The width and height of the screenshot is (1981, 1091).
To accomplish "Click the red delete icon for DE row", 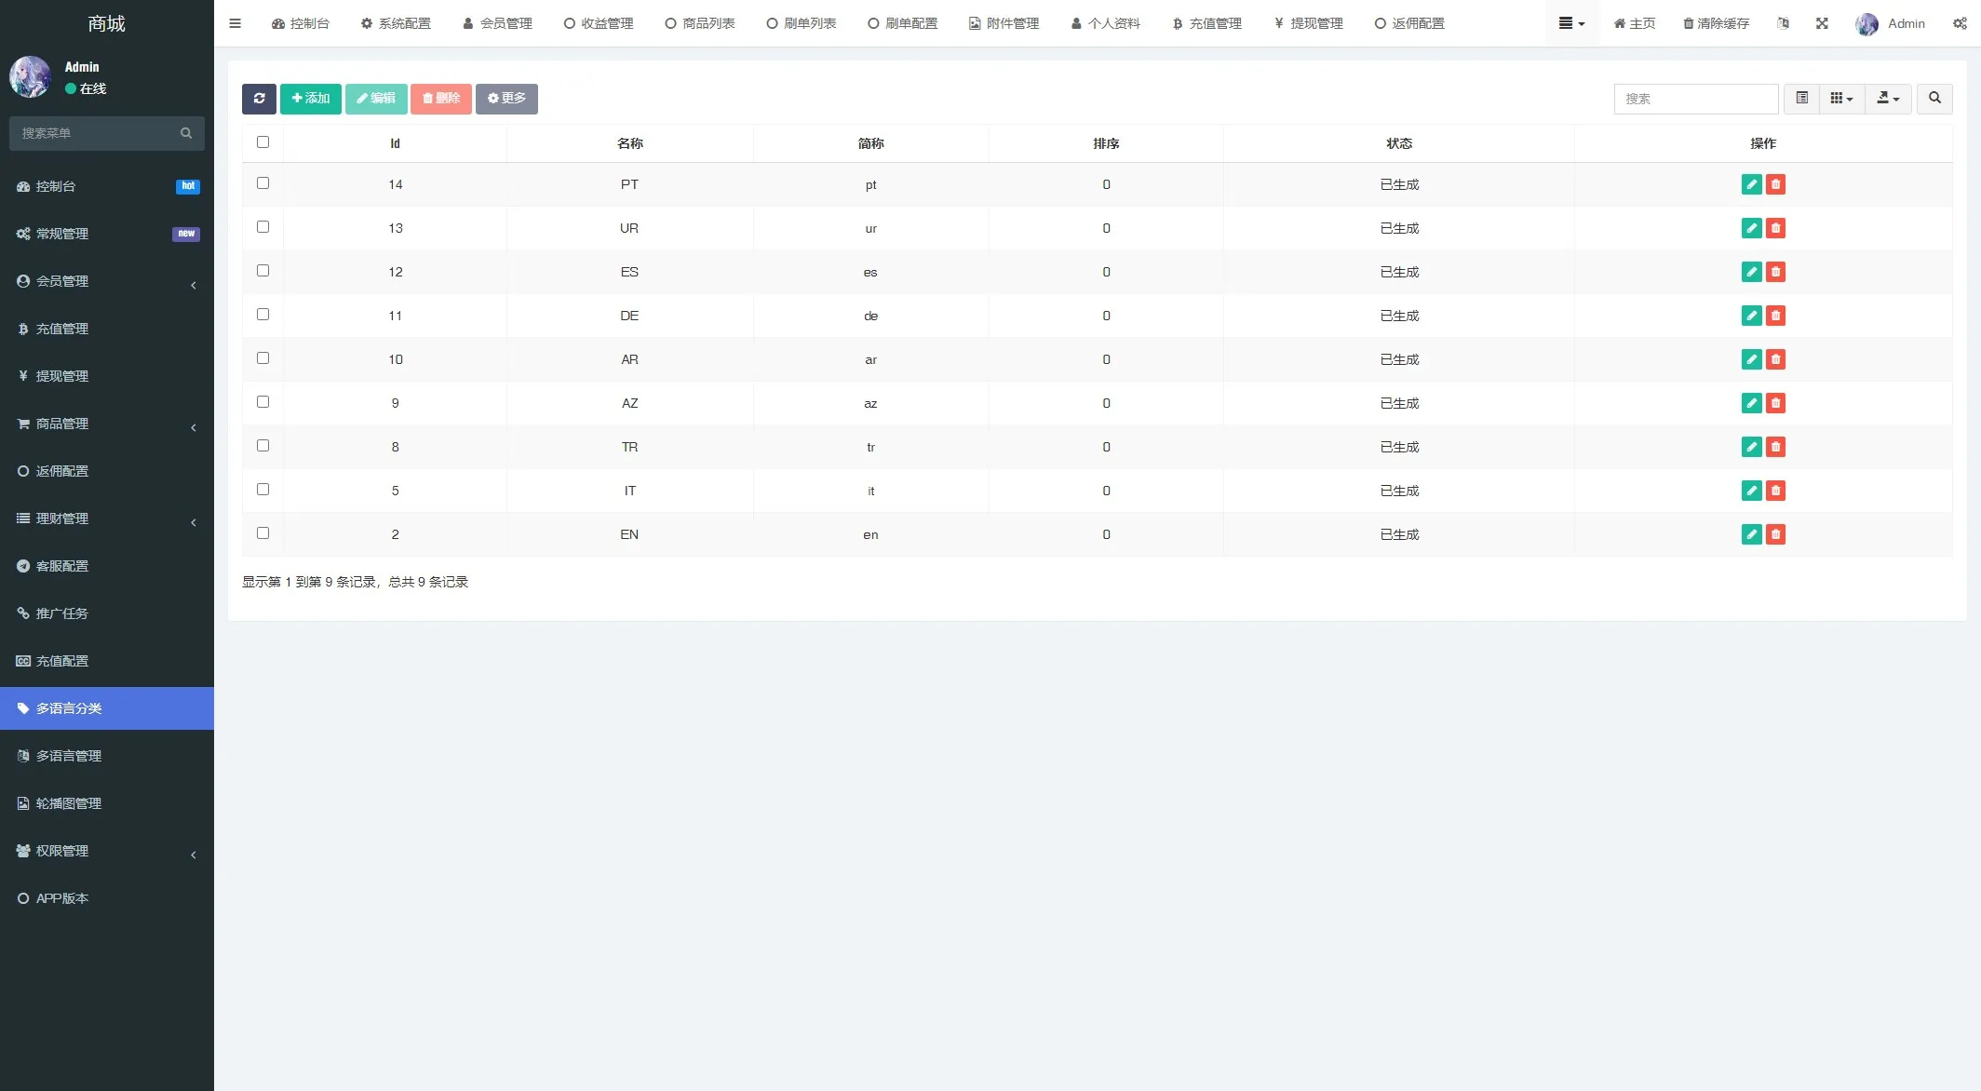I will click(1775, 316).
